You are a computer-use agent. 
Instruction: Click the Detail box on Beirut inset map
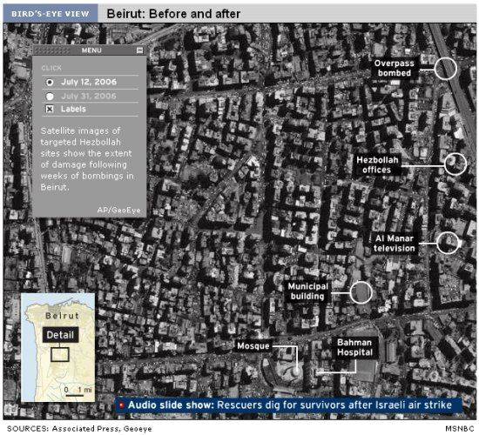[60, 335]
